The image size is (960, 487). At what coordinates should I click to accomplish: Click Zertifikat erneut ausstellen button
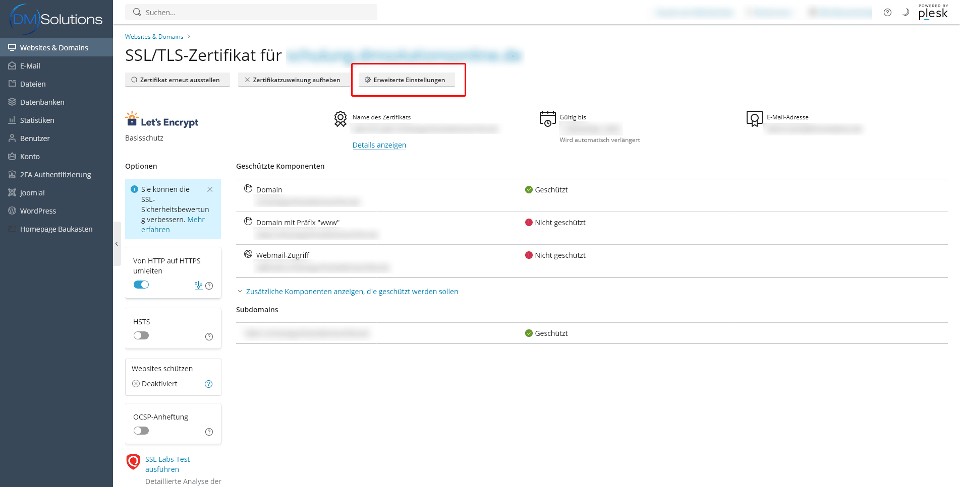click(x=177, y=80)
